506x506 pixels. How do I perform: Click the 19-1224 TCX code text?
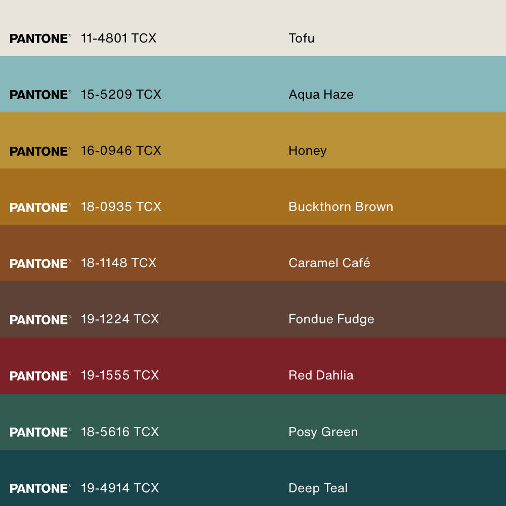(120, 319)
